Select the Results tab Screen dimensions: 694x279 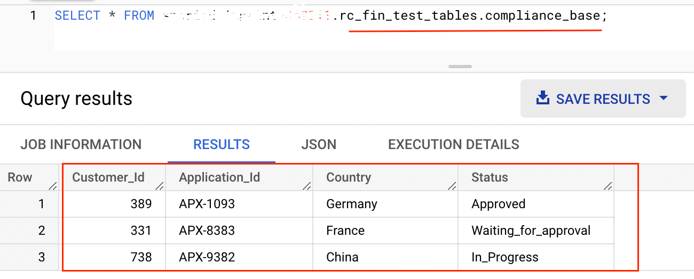point(222,144)
